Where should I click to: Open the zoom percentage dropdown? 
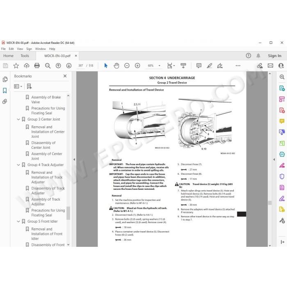[x=159, y=66]
